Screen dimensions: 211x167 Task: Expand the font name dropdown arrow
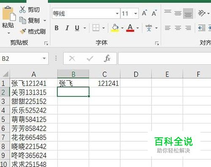(117, 14)
